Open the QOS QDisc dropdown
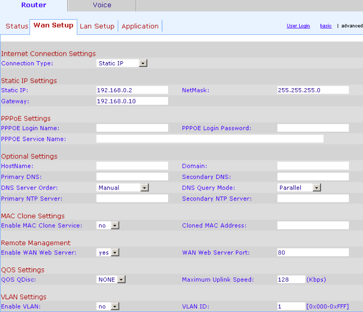The image size is (363, 312). (x=111, y=280)
